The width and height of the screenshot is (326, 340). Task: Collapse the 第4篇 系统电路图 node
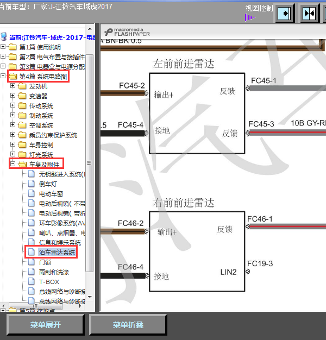[x=3, y=75]
